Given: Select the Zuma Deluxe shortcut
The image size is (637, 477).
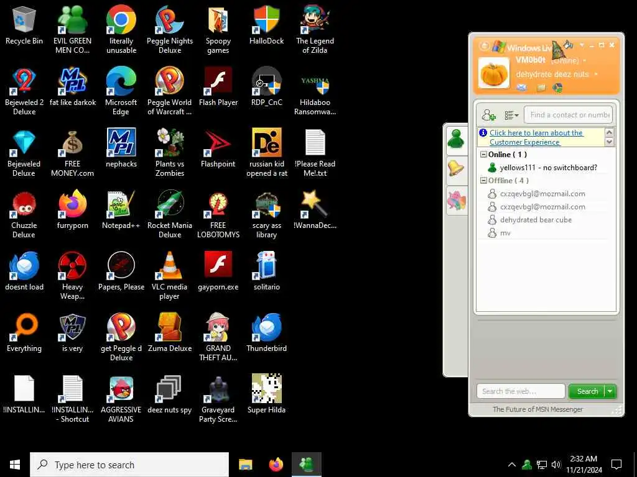Looking at the screenshot, I should (x=170, y=334).
